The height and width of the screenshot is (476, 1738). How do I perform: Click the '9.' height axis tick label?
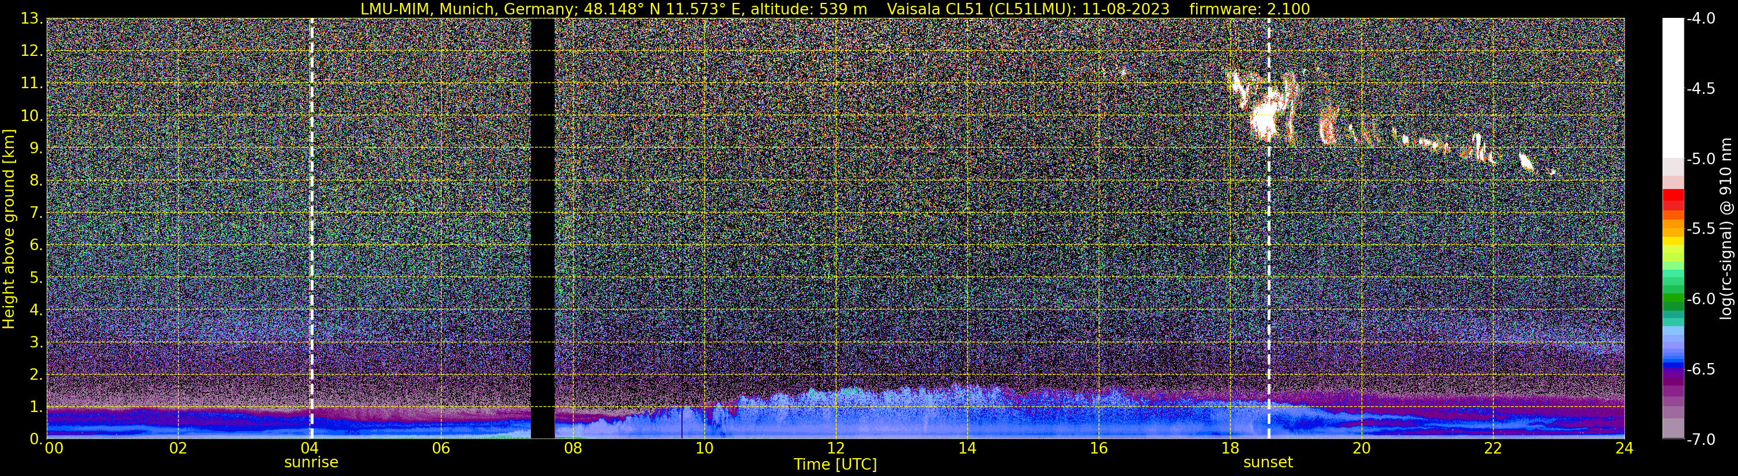coord(36,148)
